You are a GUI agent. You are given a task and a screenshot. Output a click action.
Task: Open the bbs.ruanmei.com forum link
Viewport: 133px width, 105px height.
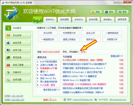(118, 100)
